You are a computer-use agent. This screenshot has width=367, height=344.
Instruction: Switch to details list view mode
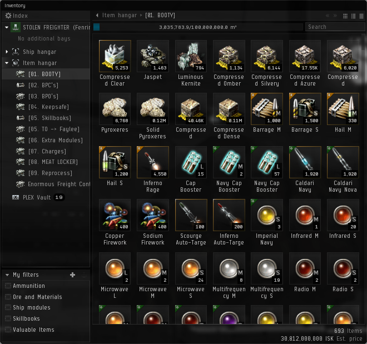353,16
